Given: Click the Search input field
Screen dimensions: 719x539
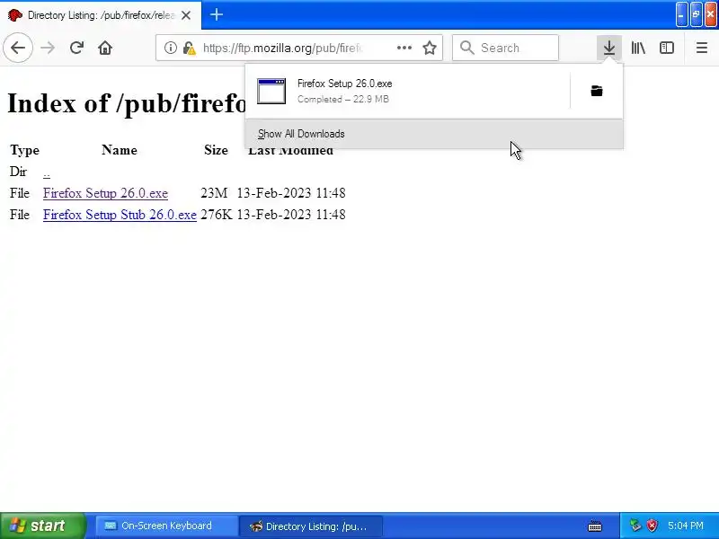Looking at the screenshot, I should (505, 48).
